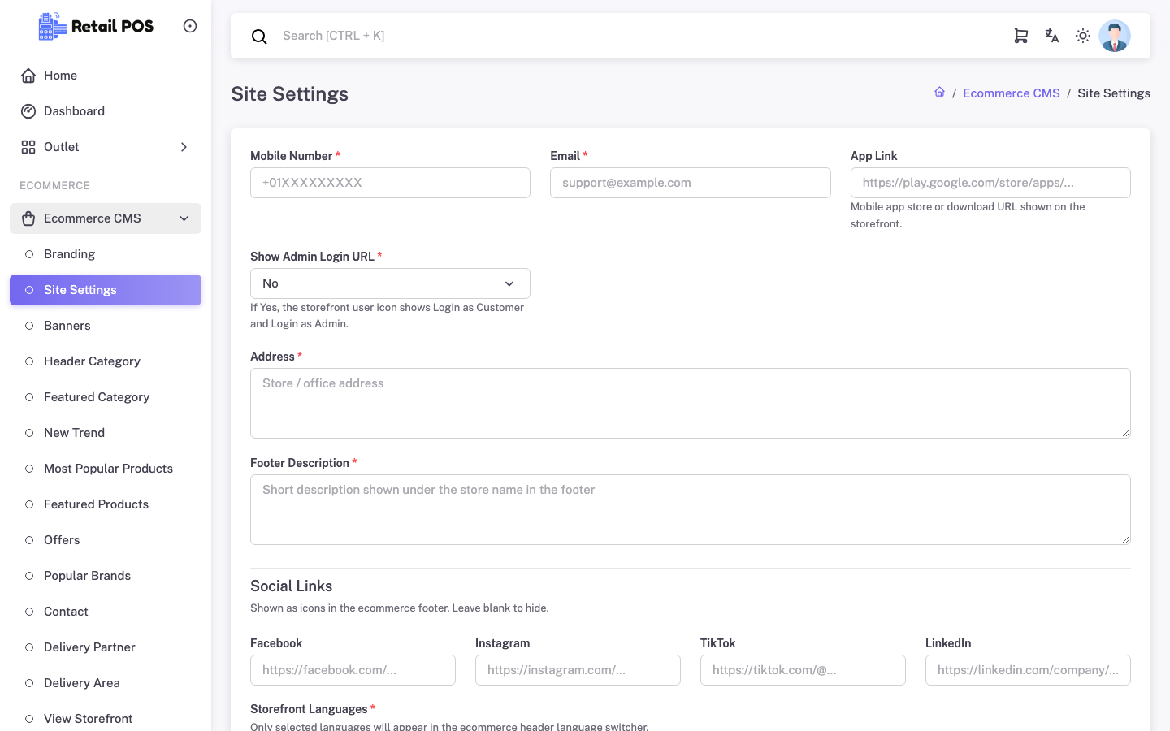1170x731 pixels.
Task: Go to Contact in sidebar
Action: 106,612
